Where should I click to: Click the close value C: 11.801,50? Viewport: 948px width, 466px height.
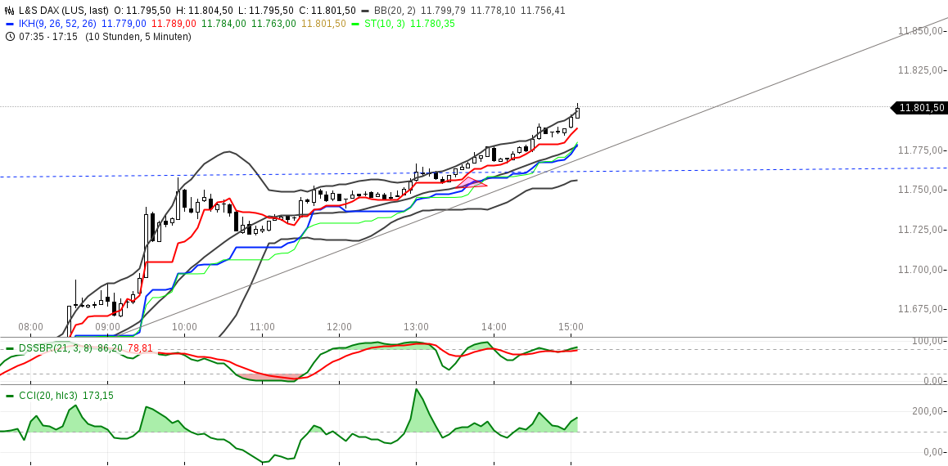click(x=327, y=11)
